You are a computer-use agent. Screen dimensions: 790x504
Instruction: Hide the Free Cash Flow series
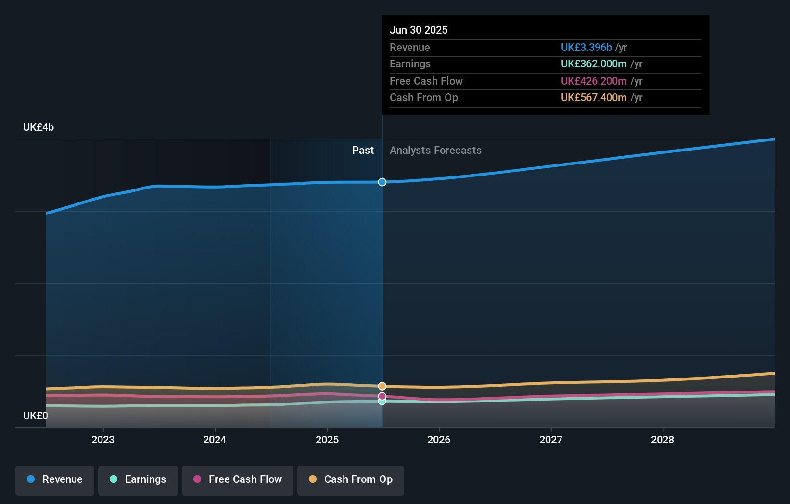click(238, 480)
